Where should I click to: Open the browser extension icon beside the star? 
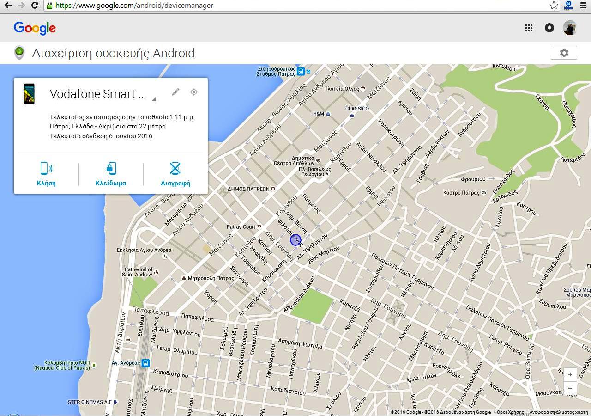[569, 6]
